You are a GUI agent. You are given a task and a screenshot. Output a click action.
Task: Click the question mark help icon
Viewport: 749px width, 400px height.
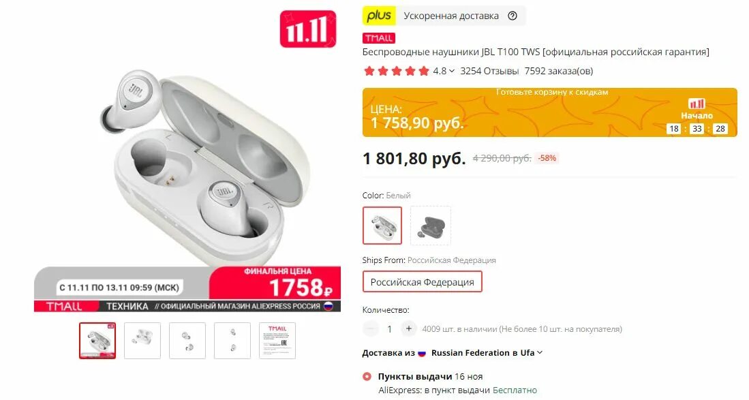tap(513, 16)
